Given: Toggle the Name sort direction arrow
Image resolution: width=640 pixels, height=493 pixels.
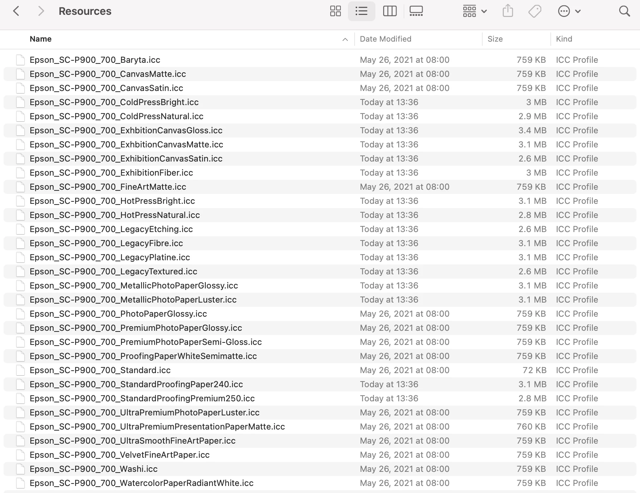Looking at the screenshot, I should pyautogui.click(x=345, y=39).
